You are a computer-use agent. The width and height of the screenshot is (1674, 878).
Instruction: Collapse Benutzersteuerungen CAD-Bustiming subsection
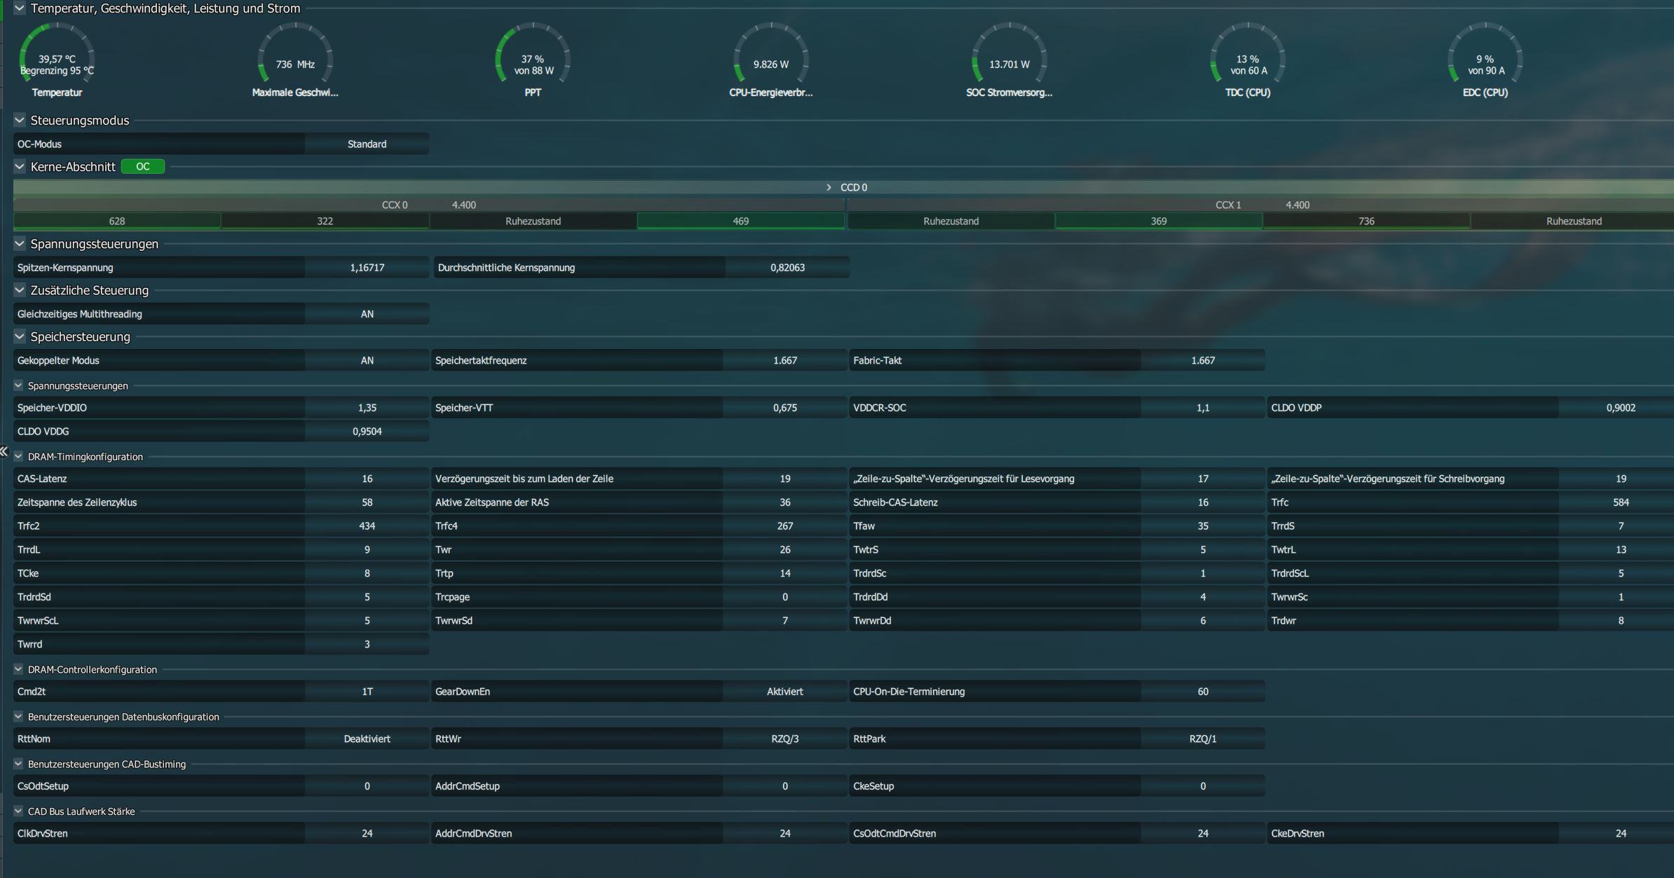click(x=18, y=764)
